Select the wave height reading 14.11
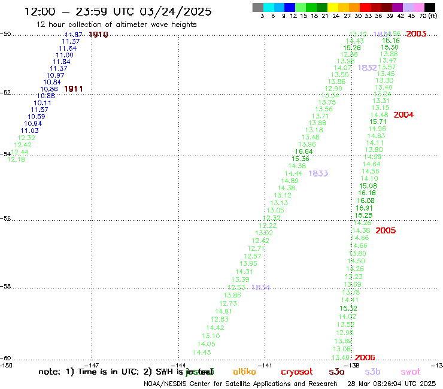The height and width of the screenshot is (389, 443). pyautogui.click(x=375, y=143)
